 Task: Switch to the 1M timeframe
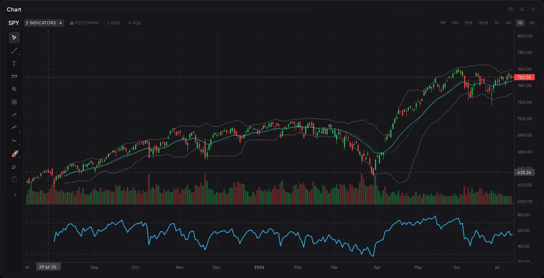tap(443, 23)
